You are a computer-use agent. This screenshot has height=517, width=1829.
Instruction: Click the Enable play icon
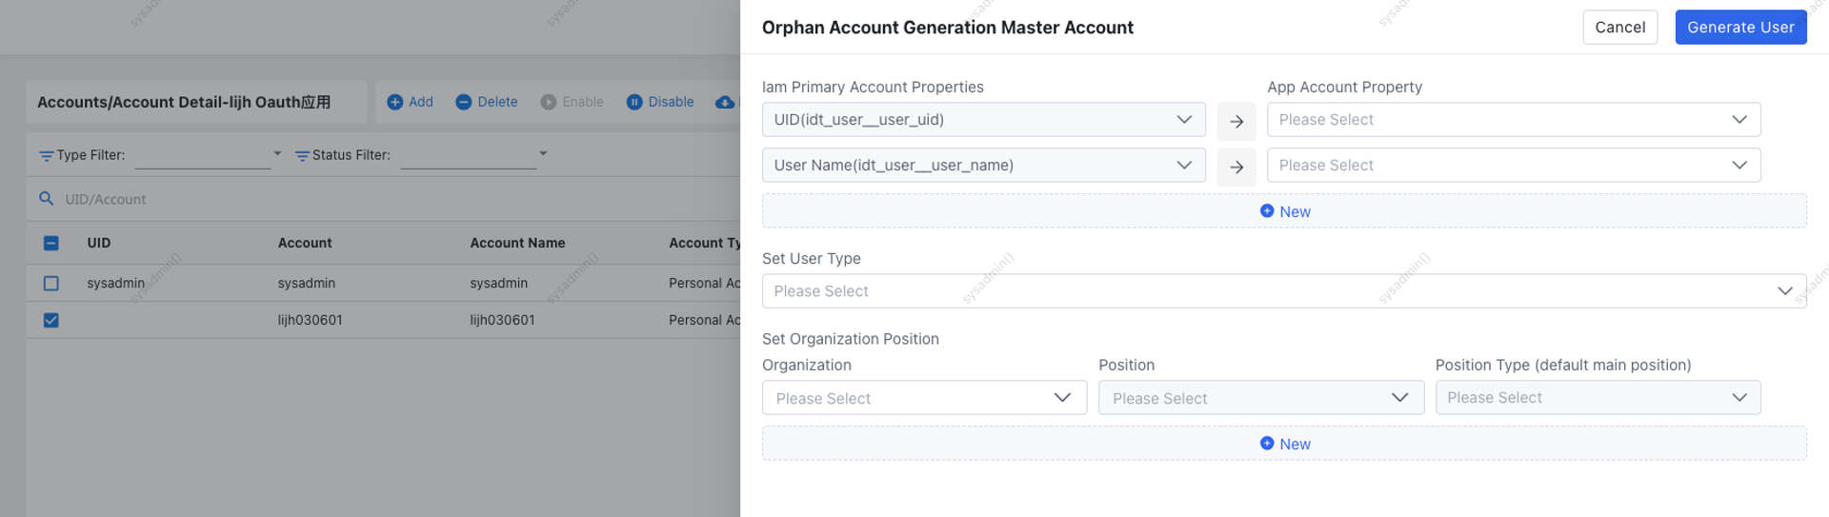[x=549, y=102]
